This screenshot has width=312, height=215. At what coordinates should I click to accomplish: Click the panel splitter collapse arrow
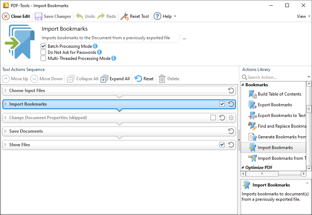[x=239, y=140]
